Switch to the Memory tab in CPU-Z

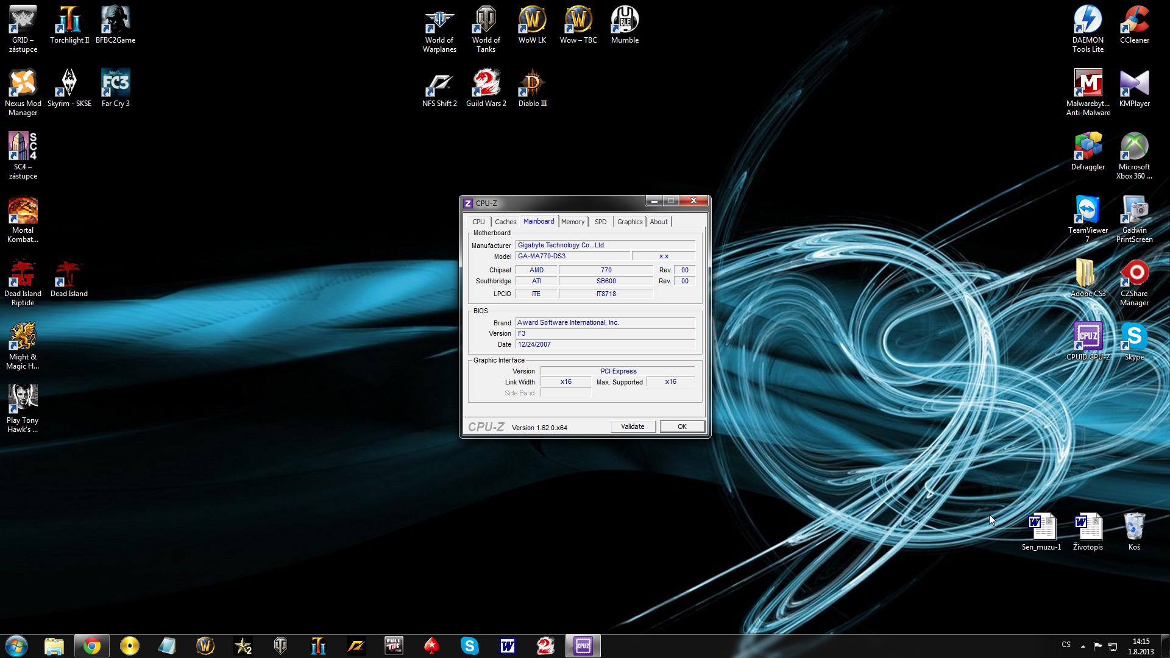tap(572, 222)
